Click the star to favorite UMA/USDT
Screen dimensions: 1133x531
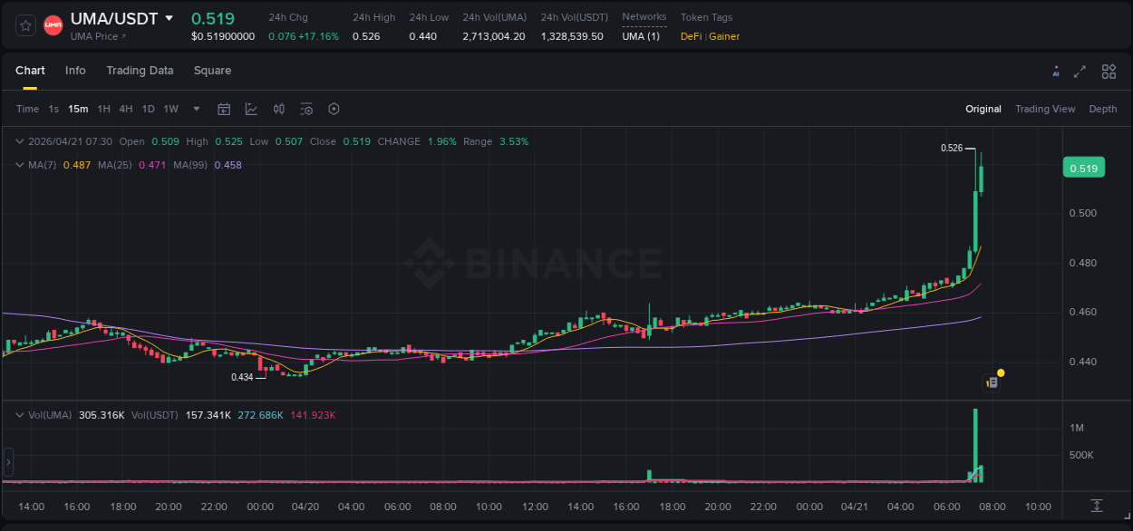[24, 24]
